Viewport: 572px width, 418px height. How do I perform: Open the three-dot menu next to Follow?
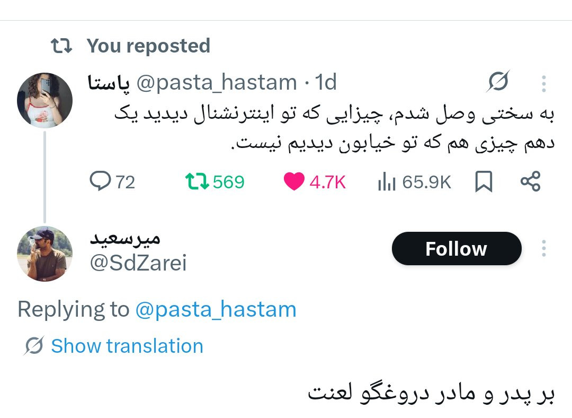pos(543,248)
